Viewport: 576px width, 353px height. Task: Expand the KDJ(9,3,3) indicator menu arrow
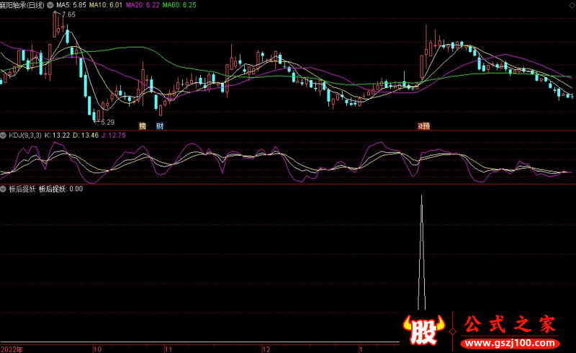pyautogui.click(x=4, y=135)
